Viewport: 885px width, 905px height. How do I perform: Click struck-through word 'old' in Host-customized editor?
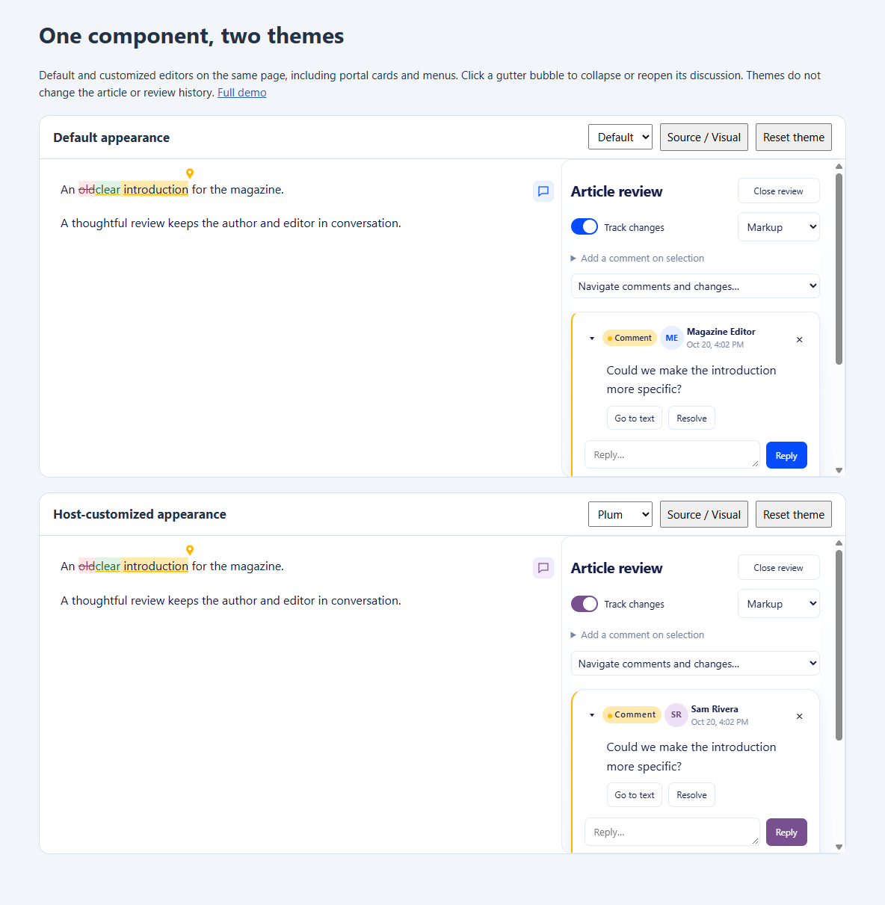pyautogui.click(x=87, y=566)
